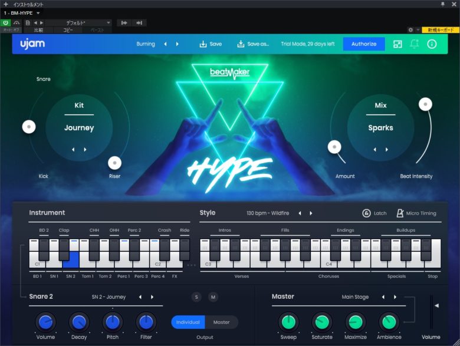Set output to Master

pyautogui.click(x=222, y=322)
